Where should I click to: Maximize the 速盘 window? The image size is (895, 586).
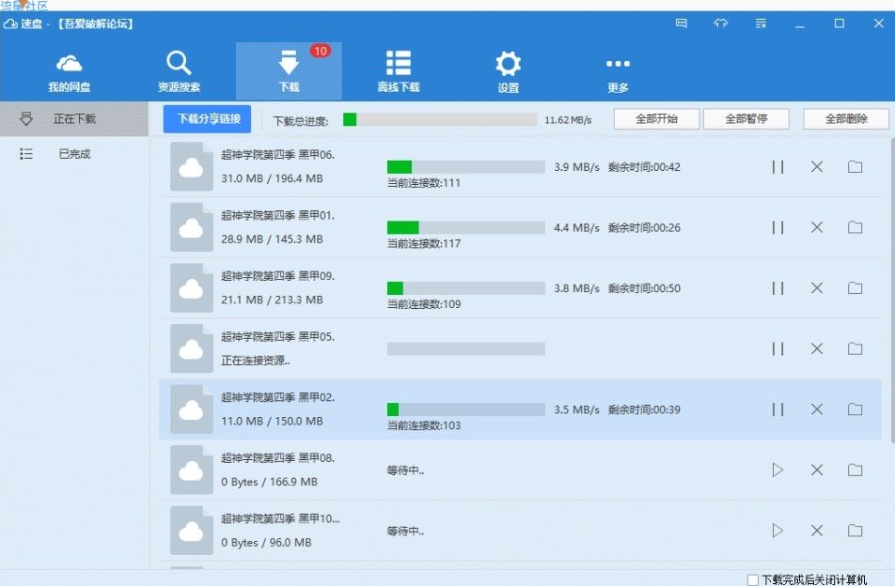pyautogui.click(x=839, y=23)
